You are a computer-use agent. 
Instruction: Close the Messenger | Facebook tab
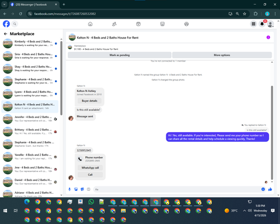(x=56, y=4)
